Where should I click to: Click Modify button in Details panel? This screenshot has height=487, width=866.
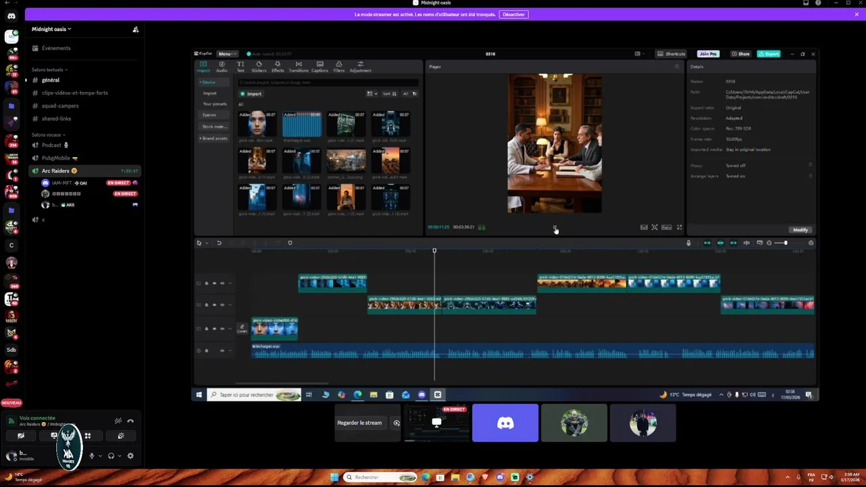point(800,230)
